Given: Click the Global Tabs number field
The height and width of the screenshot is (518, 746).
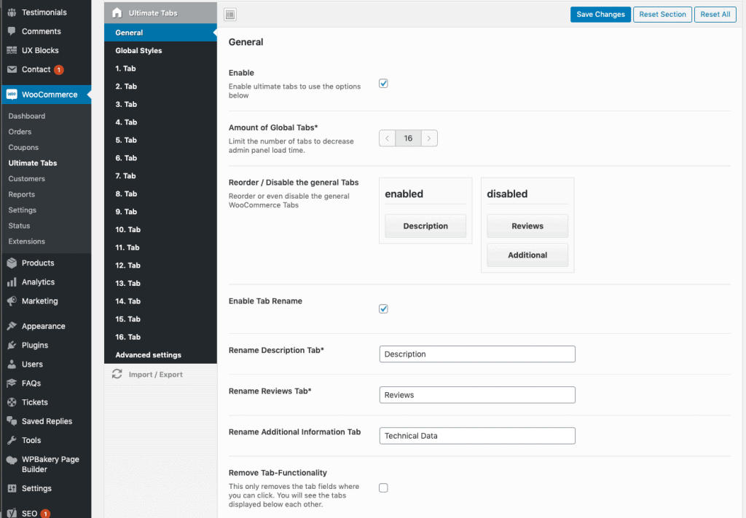Looking at the screenshot, I should click(x=408, y=138).
